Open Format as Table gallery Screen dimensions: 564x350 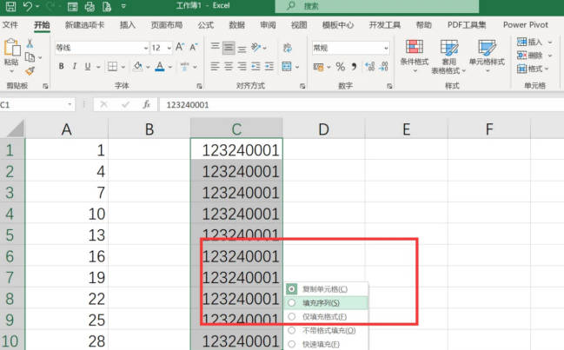point(448,56)
